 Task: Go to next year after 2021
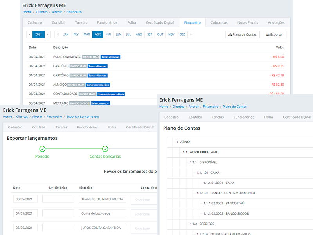(x=48, y=34)
